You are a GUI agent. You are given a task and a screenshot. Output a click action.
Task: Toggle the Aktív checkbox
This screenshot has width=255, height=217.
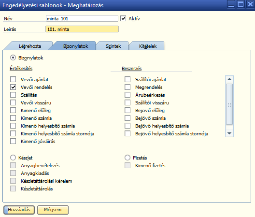click(123, 18)
